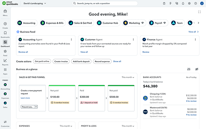Click the Get paid online button
This screenshot has height=129, width=206.
pos(42,62)
